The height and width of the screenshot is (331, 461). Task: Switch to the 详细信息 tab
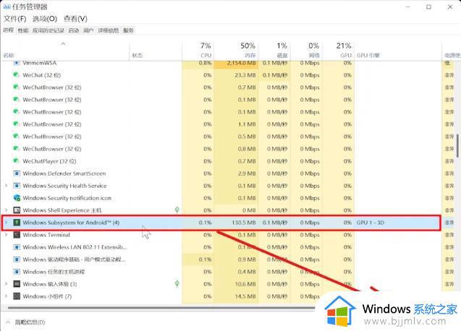pos(109,30)
